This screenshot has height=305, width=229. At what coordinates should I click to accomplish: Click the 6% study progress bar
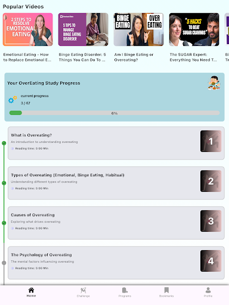click(x=114, y=113)
